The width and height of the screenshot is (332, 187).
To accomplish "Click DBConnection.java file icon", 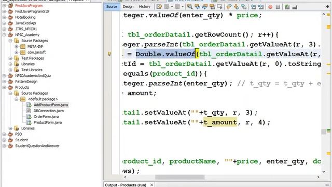I will (29, 111).
